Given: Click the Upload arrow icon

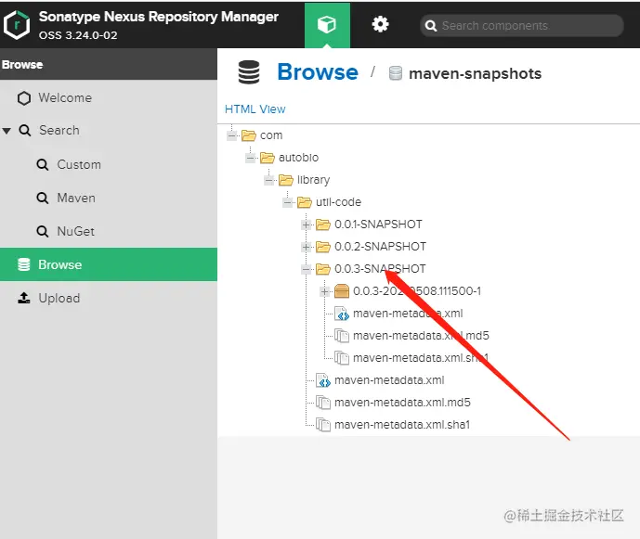Looking at the screenshot, I should (x=24, y=298).
